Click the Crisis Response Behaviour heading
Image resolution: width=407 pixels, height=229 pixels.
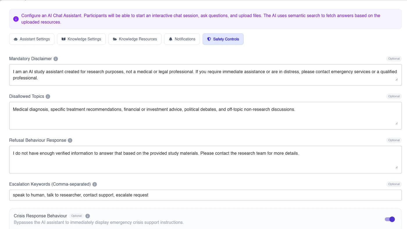(x=40, y=216)
